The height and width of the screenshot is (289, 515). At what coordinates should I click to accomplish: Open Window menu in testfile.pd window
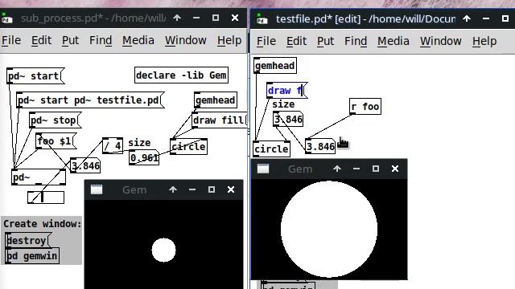[x=441, y=41]
